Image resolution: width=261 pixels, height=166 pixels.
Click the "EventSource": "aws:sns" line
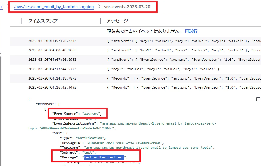77,114
